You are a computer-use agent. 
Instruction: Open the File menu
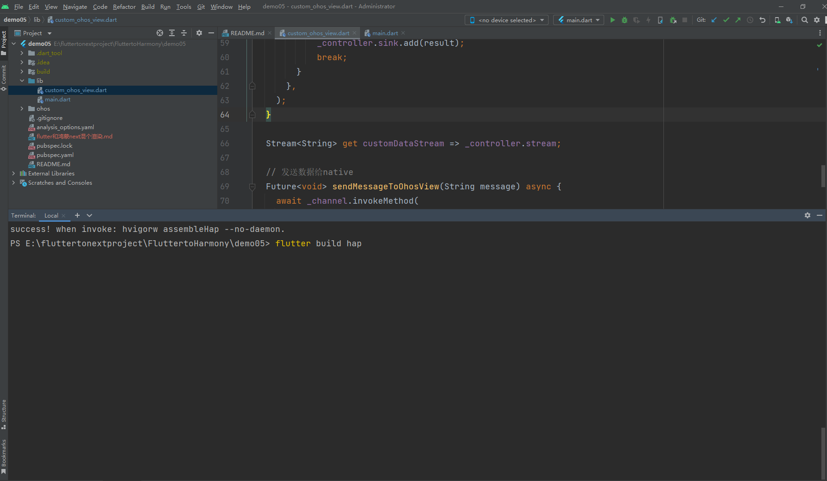point(19,6)
